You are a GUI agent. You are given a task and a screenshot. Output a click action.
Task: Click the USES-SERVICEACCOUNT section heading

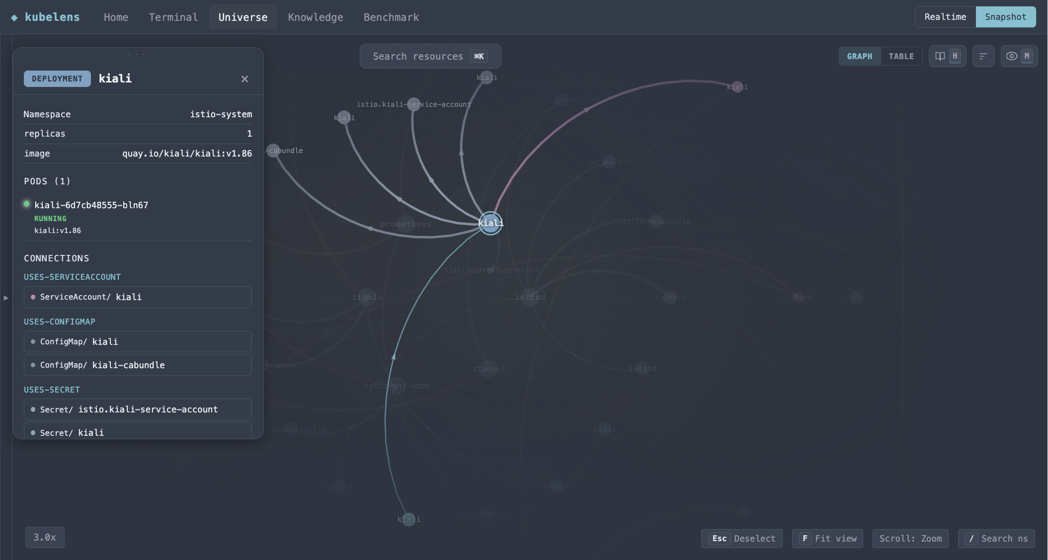click(73, 277)
